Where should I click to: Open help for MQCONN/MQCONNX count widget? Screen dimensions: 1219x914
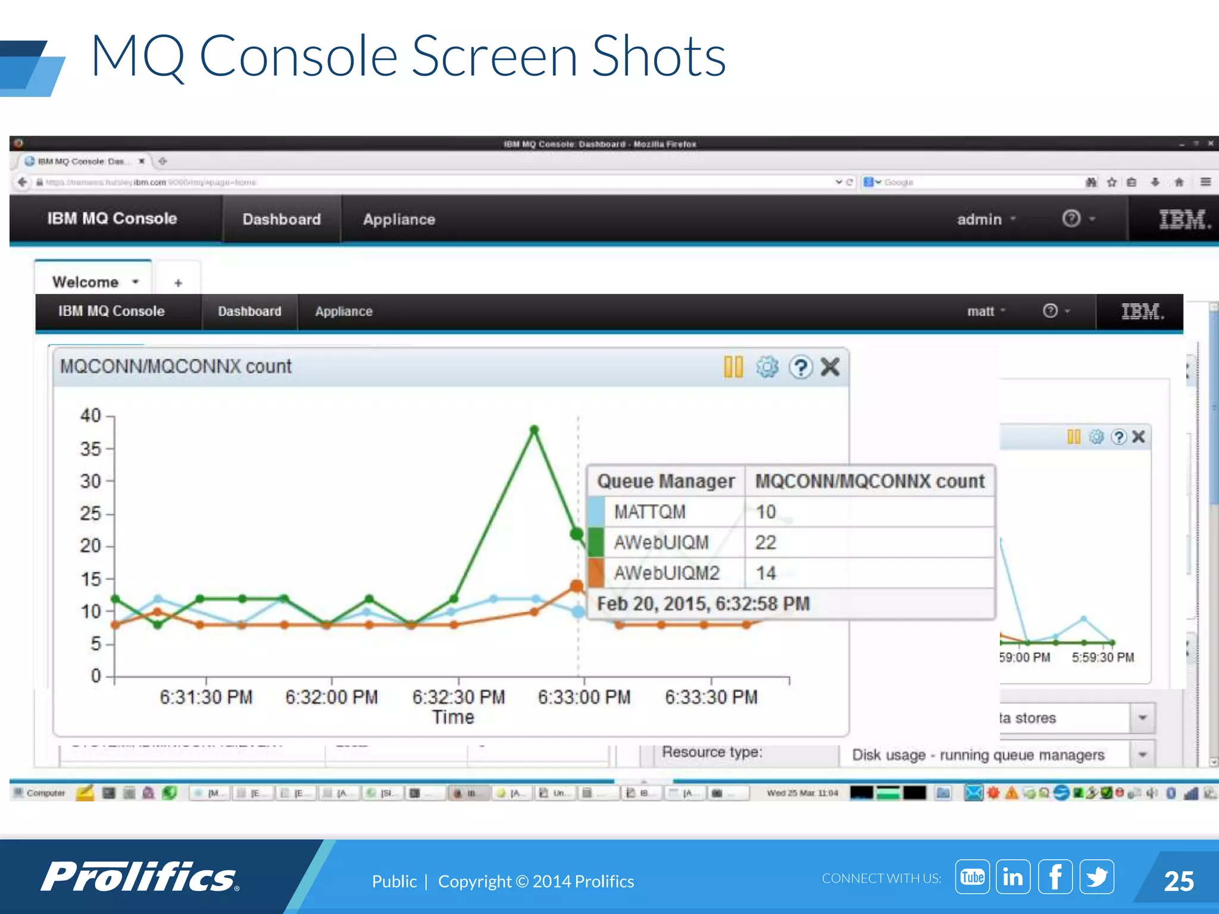pyautogui.click(x=801, y=367)
